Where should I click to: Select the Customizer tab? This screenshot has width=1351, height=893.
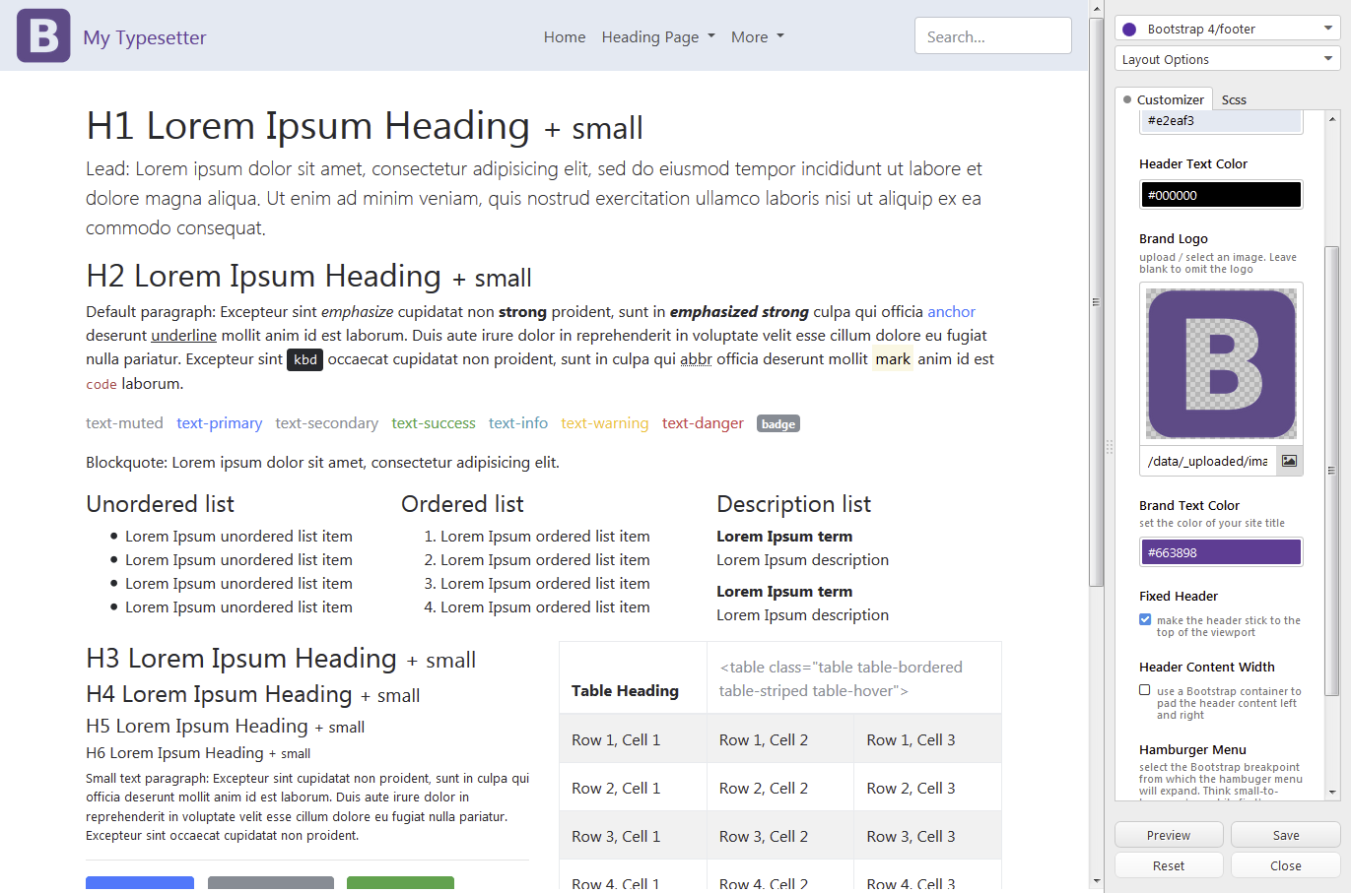[1173, 98]
